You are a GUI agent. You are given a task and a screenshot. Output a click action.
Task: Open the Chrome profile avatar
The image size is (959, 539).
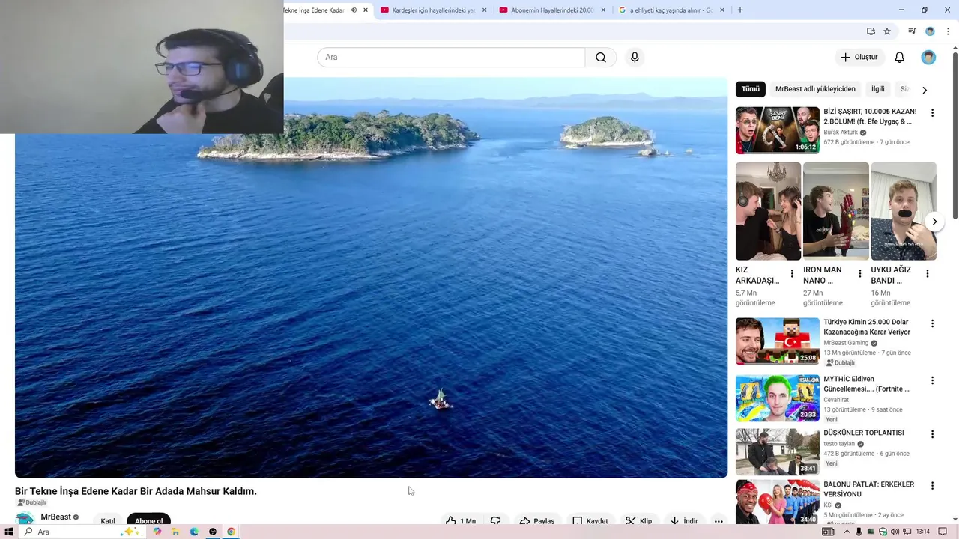[x=930, y=31]
